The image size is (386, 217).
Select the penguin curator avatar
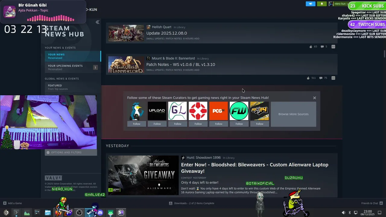tap(137, 111)
